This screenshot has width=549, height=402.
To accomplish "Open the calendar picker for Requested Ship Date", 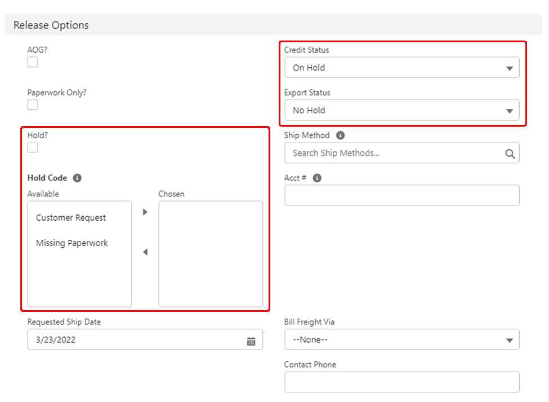I will (251, 341).
